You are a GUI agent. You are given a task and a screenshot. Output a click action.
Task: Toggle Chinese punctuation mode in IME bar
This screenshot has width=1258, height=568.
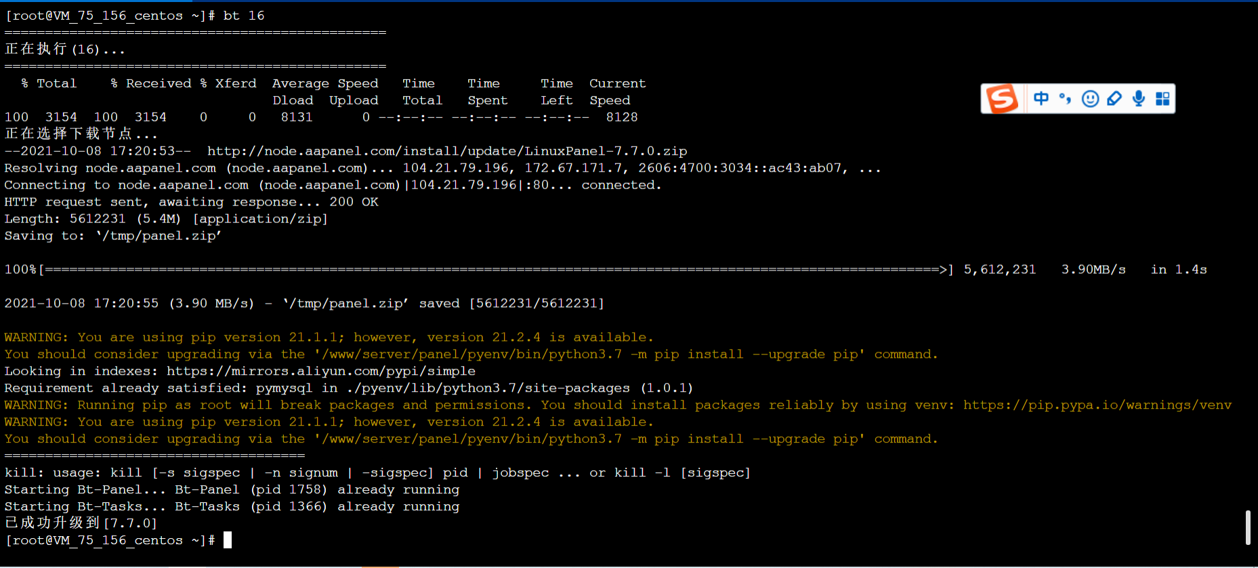1066,99
